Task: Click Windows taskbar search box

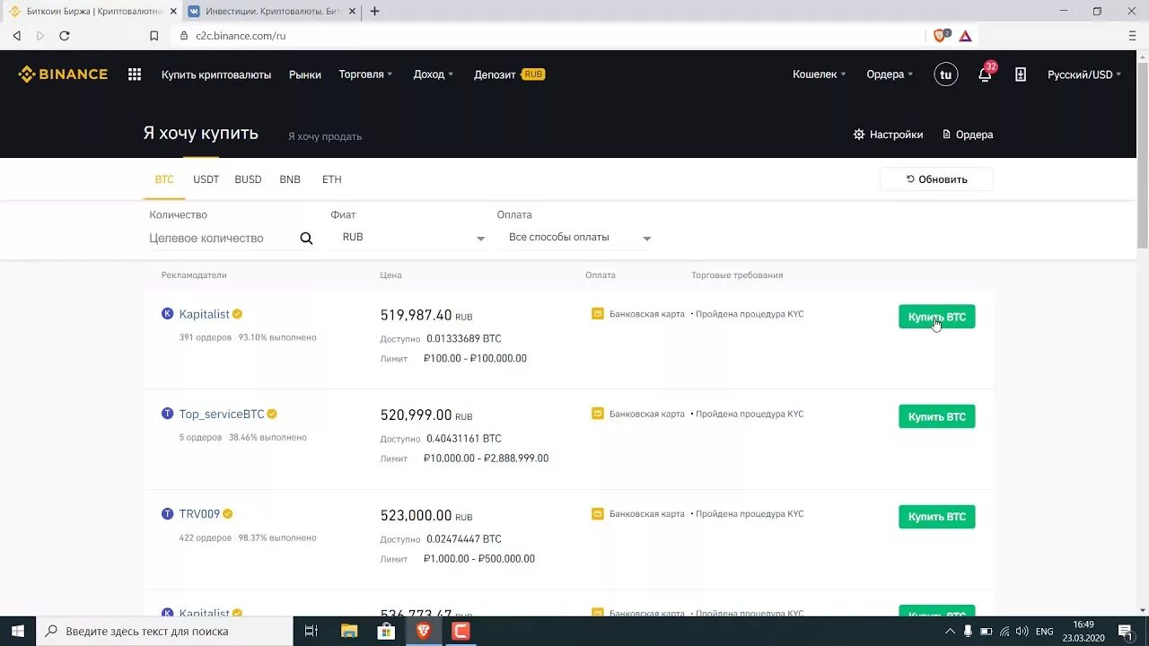Action: pyautogui.click(x=164, y=631)
